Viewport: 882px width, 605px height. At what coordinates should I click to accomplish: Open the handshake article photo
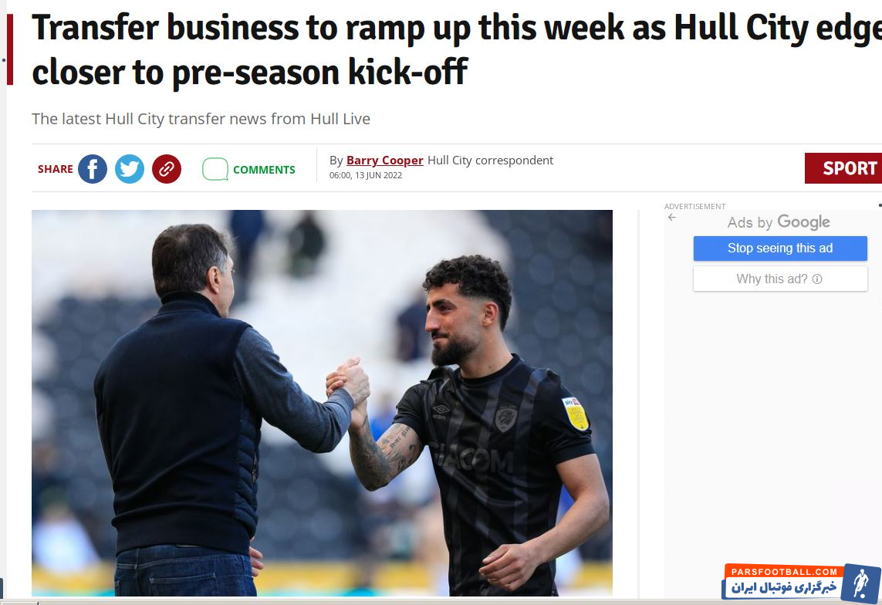pos(322,403)
